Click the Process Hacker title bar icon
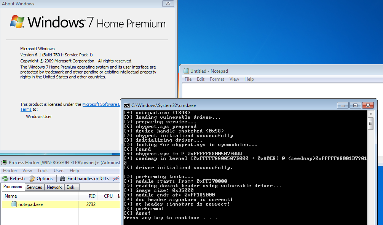383x225 pixels. (4, 163)
